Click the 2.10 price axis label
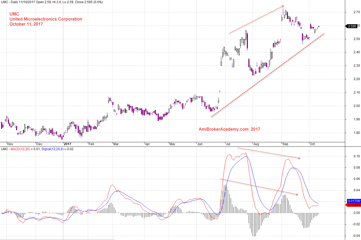 pos(357,92)
